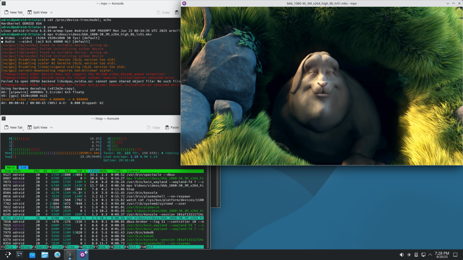
Task: Expand the hidden system tray icons arrow
Action: point(430,255)
